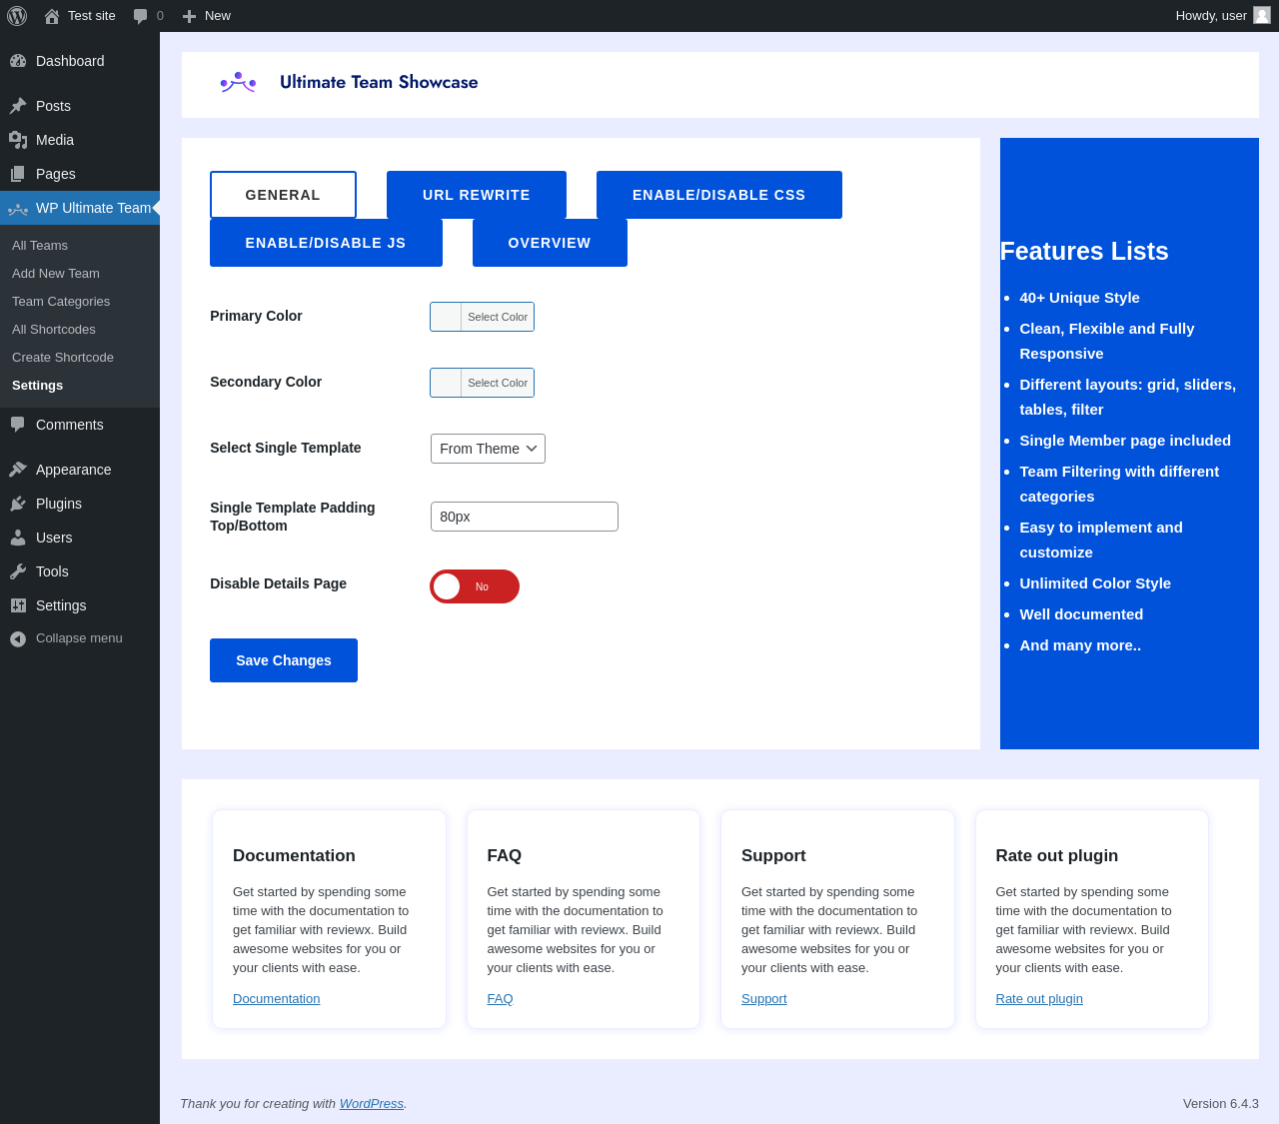This screenshot has height=1124, width=1279.
Task: Open the Support link
Action: [x=764, y=999]
